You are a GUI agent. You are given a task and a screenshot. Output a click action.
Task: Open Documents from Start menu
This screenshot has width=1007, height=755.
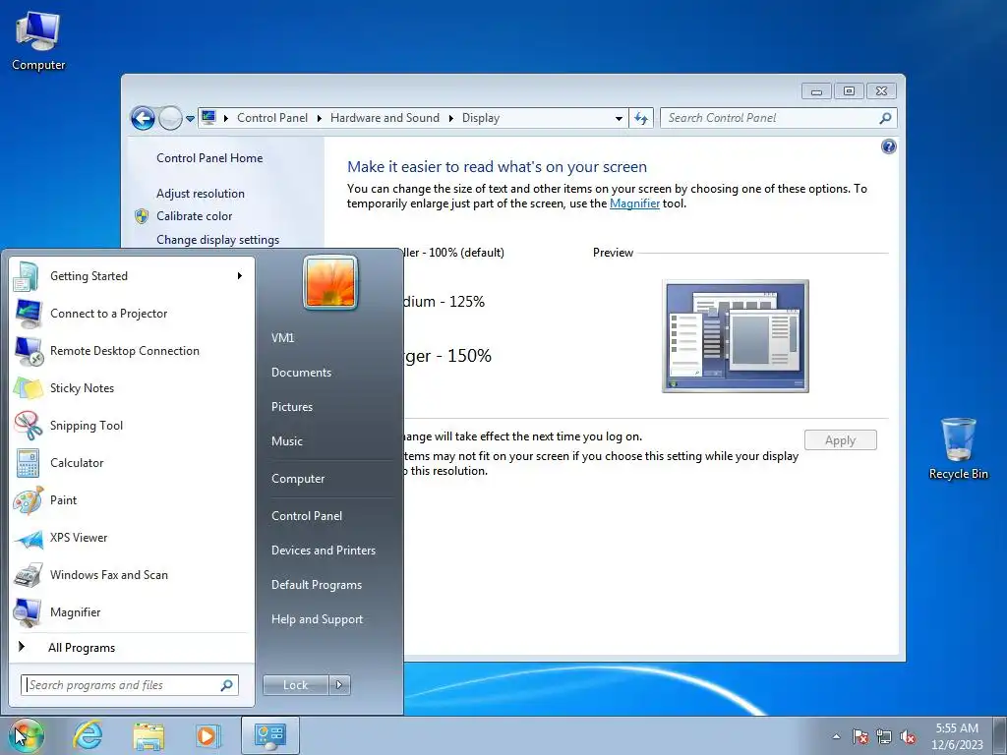(x=301, y=373)
